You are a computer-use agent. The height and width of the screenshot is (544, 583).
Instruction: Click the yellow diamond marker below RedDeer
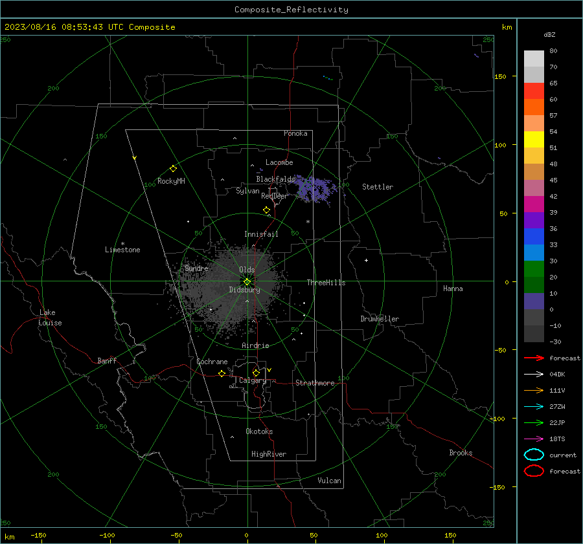tap(266, 210)
